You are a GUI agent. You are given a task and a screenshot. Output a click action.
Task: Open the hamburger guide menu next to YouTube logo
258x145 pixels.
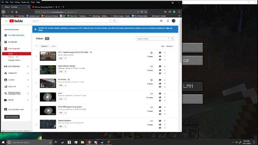pyautogui.click(x=6, y=21)
